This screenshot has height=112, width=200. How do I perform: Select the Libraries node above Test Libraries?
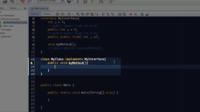coord(2,33)
